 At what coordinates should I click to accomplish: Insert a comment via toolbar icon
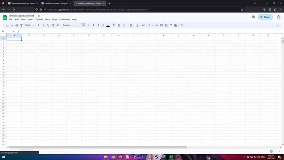click(x=162, y=25)
